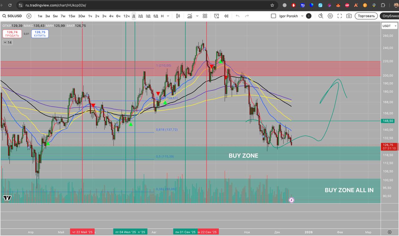Create an alert with the alarm clock icon
The image size is (399, 236).
click(x=217, y=16)
